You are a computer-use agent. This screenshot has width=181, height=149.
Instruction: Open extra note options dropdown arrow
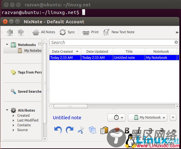coord(173,117)
